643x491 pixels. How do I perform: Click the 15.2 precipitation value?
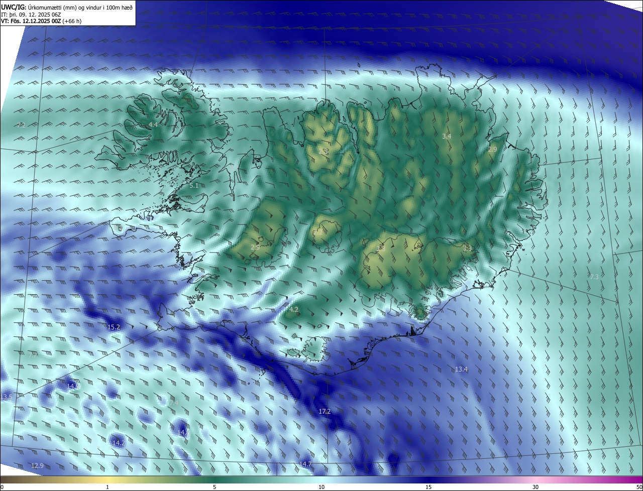(x=114, y=327)
